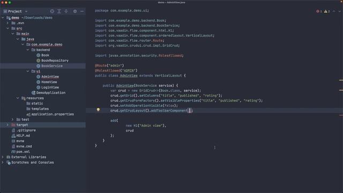This screenshot has height=193, width=343.
Task: Click the DemoApplication Spring icon
Action: [33, 93]
